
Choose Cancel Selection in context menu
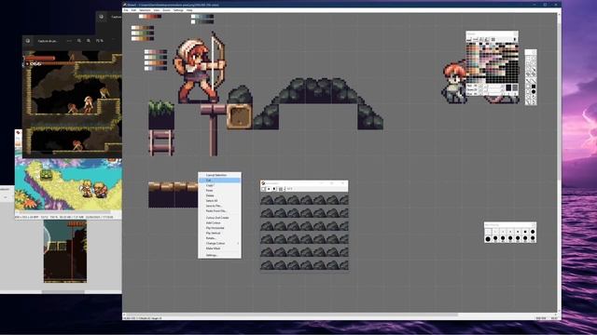[219, 175]
